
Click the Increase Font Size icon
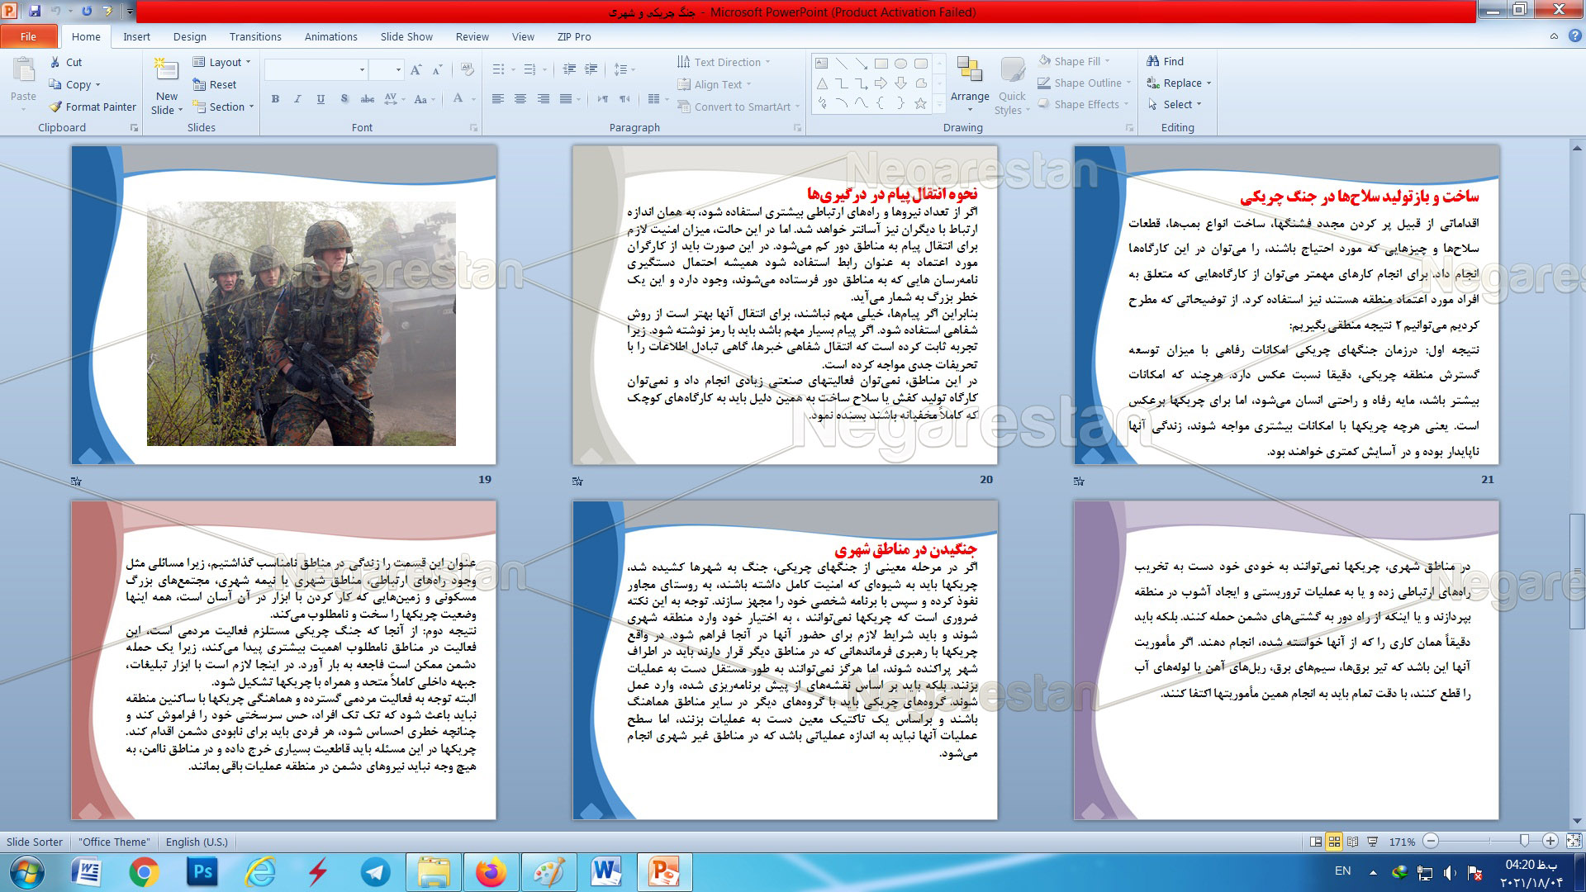coord(415,70)
